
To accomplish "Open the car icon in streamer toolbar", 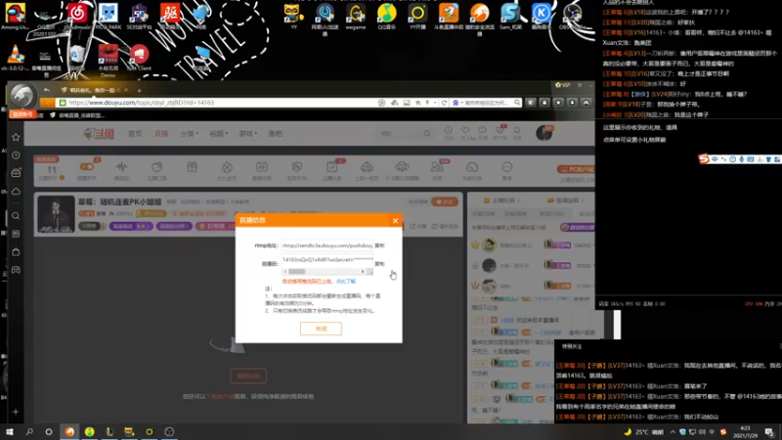I will (x=367, y=167).
